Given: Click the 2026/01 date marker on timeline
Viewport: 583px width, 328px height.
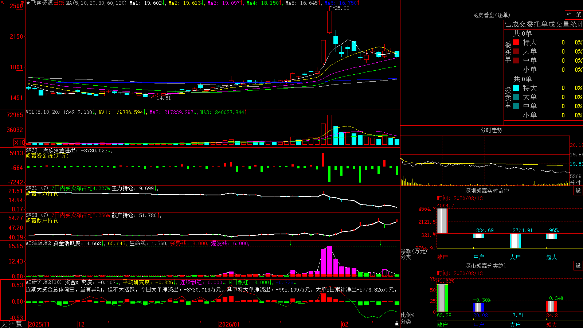Looking at the screenshot, I should [x=230, y=324].
